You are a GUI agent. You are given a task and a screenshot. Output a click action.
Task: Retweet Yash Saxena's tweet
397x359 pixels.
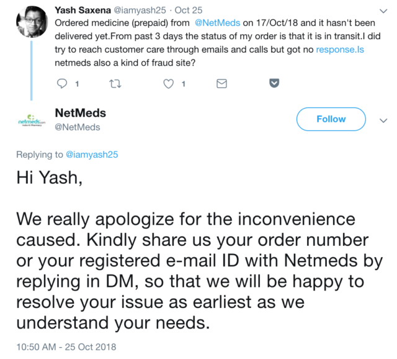coord(115,84)
